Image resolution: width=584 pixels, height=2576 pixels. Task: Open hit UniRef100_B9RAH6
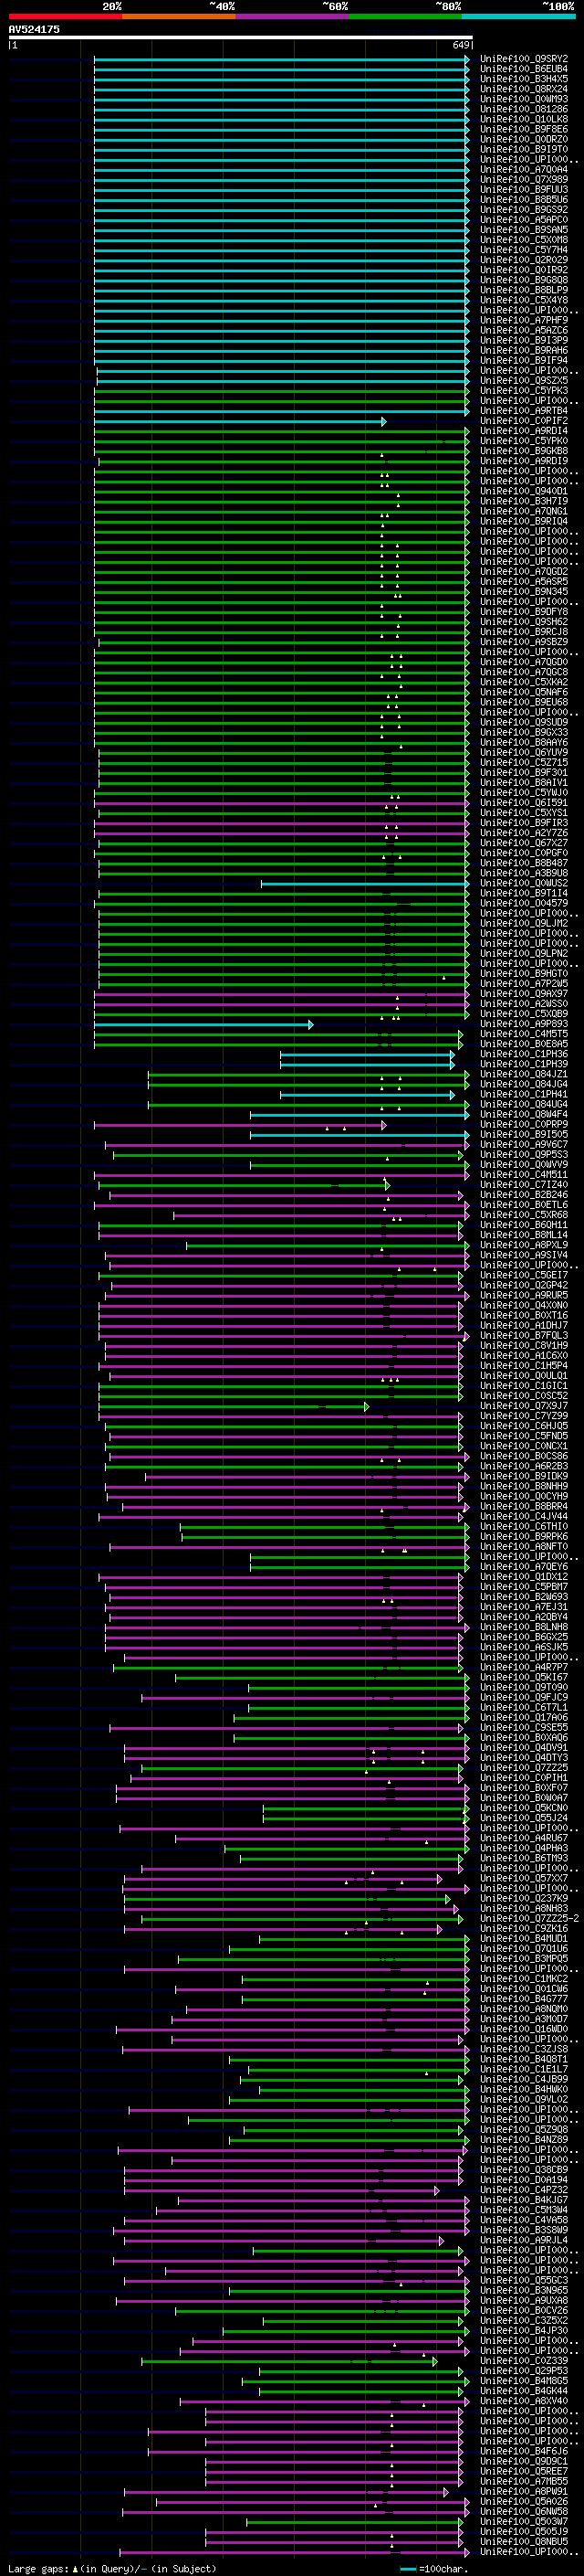point(523,351)
